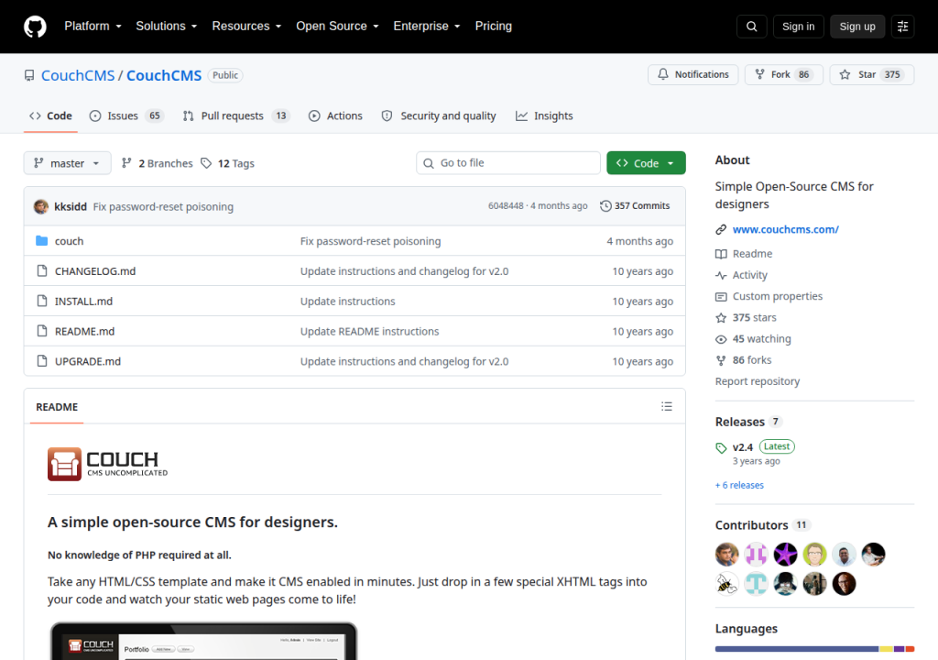This screenshot has width=938, height=660.
Task: Click the first contributor avatar
Action: (726, 554)
